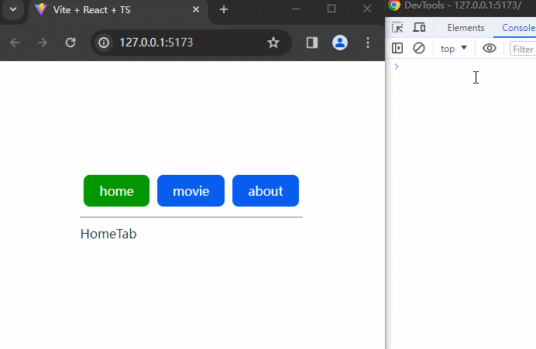This screenshot has height=349, width=536.
Task: Toggle the device toolbar in DevTools
Action: (419, 28)
